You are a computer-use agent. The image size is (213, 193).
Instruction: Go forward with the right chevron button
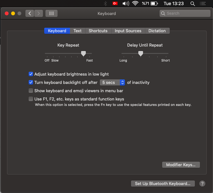38,13
